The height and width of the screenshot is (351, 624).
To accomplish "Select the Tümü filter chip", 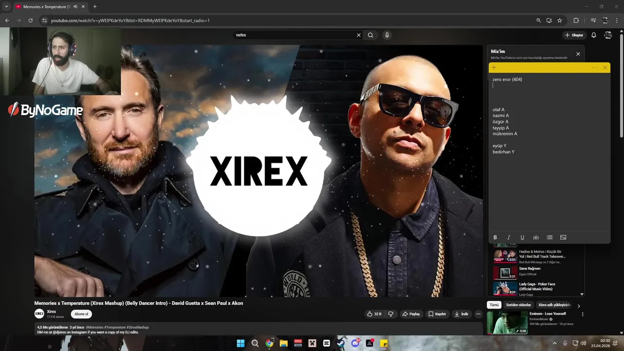I will pyautogui.click(x=494, y=305).
